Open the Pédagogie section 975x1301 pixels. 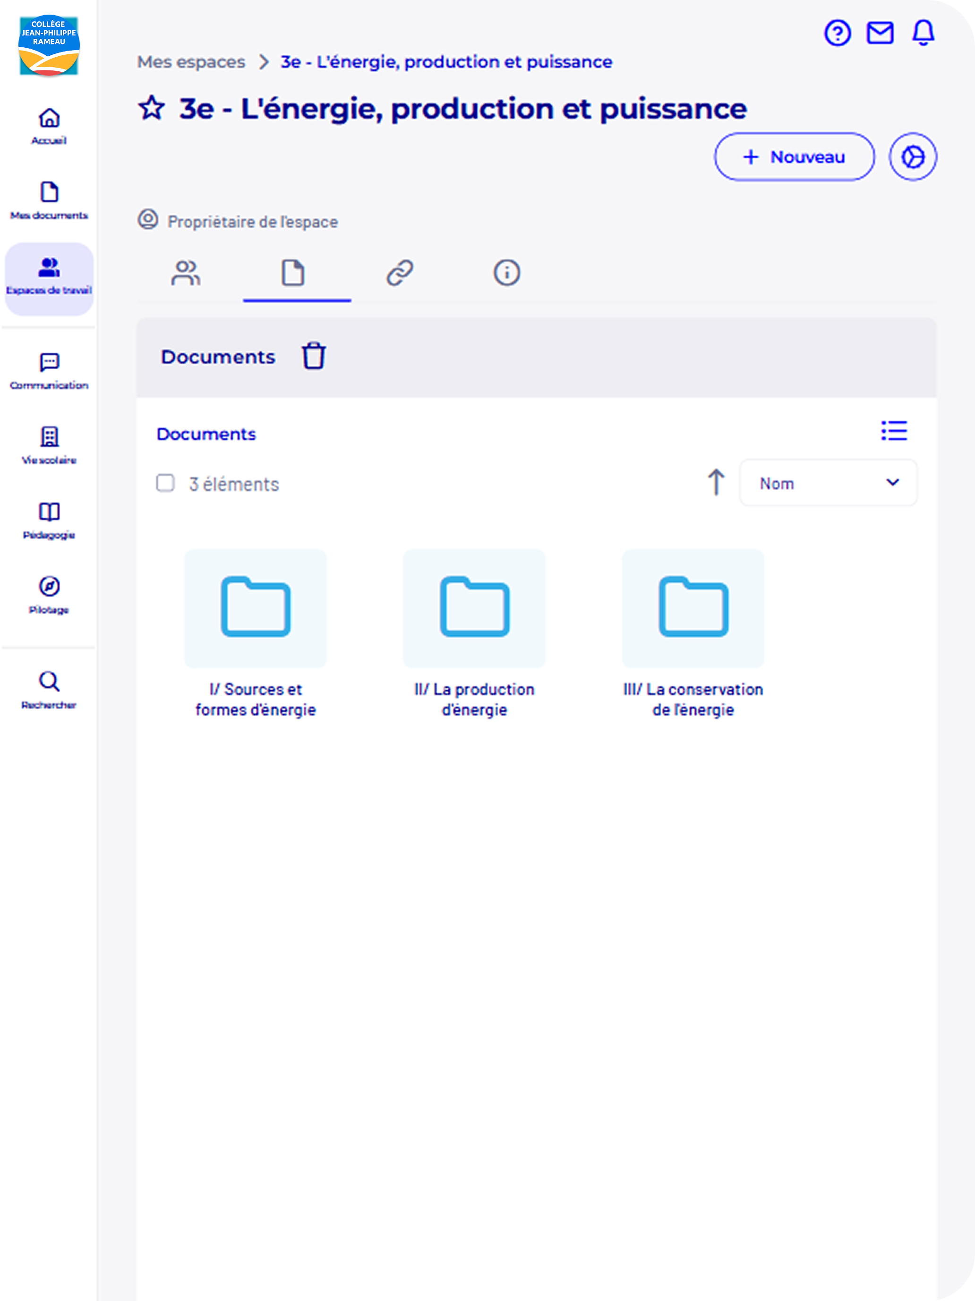click(x=49, y=521)
